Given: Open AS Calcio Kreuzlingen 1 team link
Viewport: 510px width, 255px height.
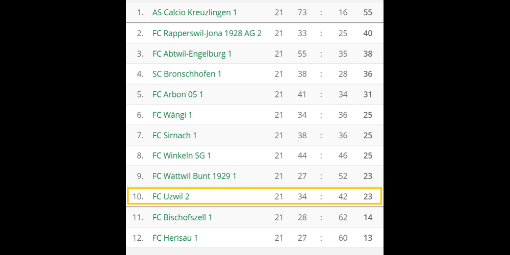Looking at the screenshot, I should (194, 12).
